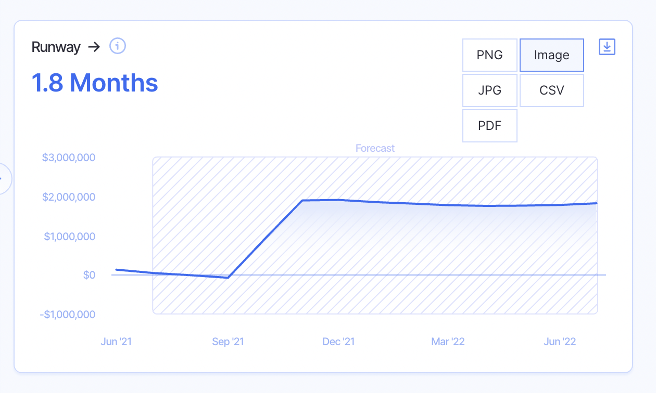Expand the partially hidden left edge circle button
This screenshot has width=656, height=393.
pyautogui.click(x=3, y=178)
